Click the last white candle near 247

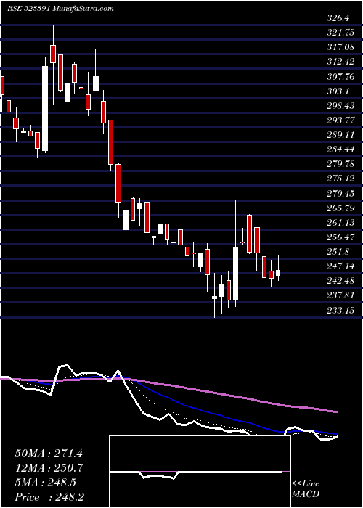[x=278, y=273]
